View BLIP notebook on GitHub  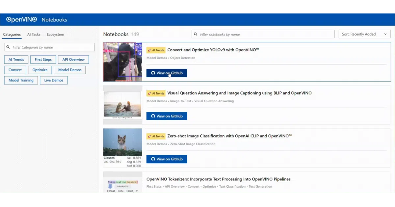point(167,116)
